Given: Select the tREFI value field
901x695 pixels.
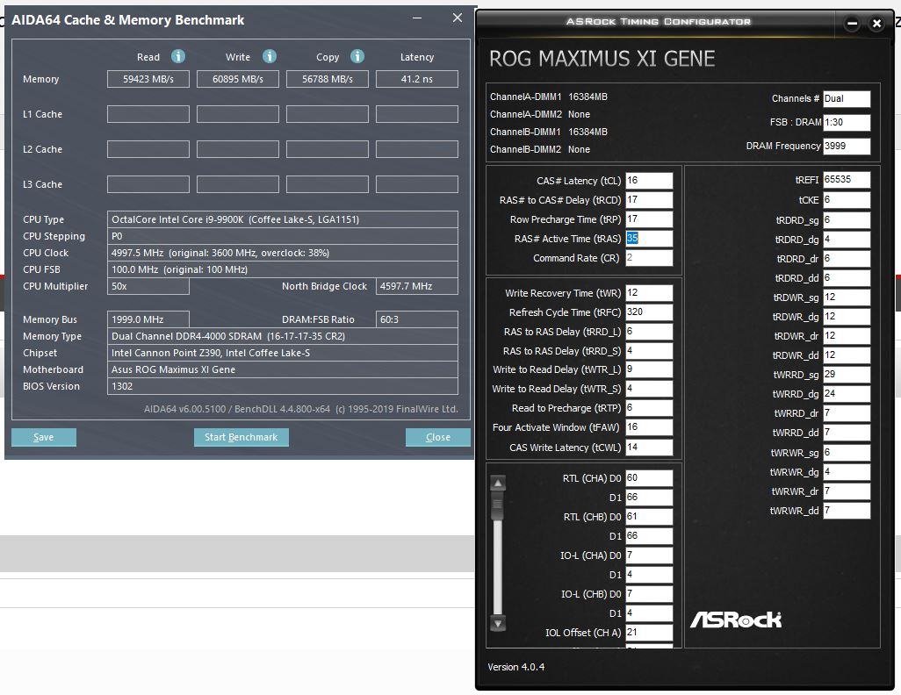Looking at the screenshot, I should [847, 179].
